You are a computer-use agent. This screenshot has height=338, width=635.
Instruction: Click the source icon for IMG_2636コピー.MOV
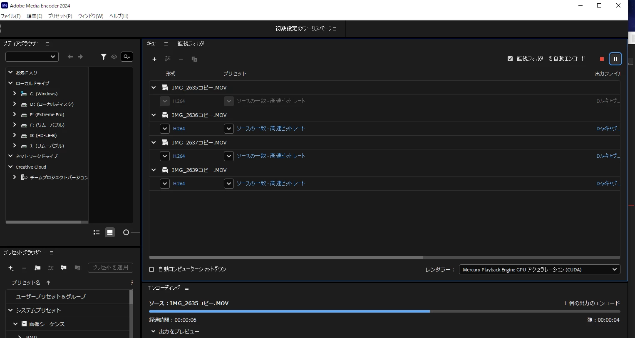[x=165, y=115]
